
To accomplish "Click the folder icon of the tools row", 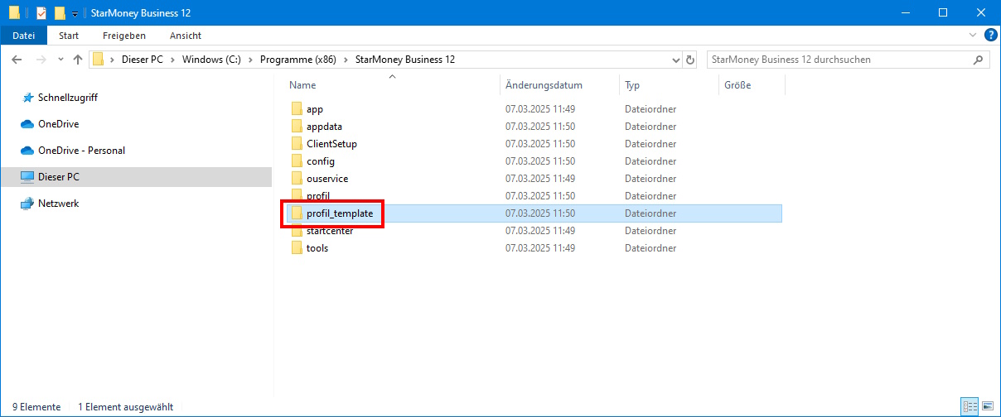I will point(297,248).
